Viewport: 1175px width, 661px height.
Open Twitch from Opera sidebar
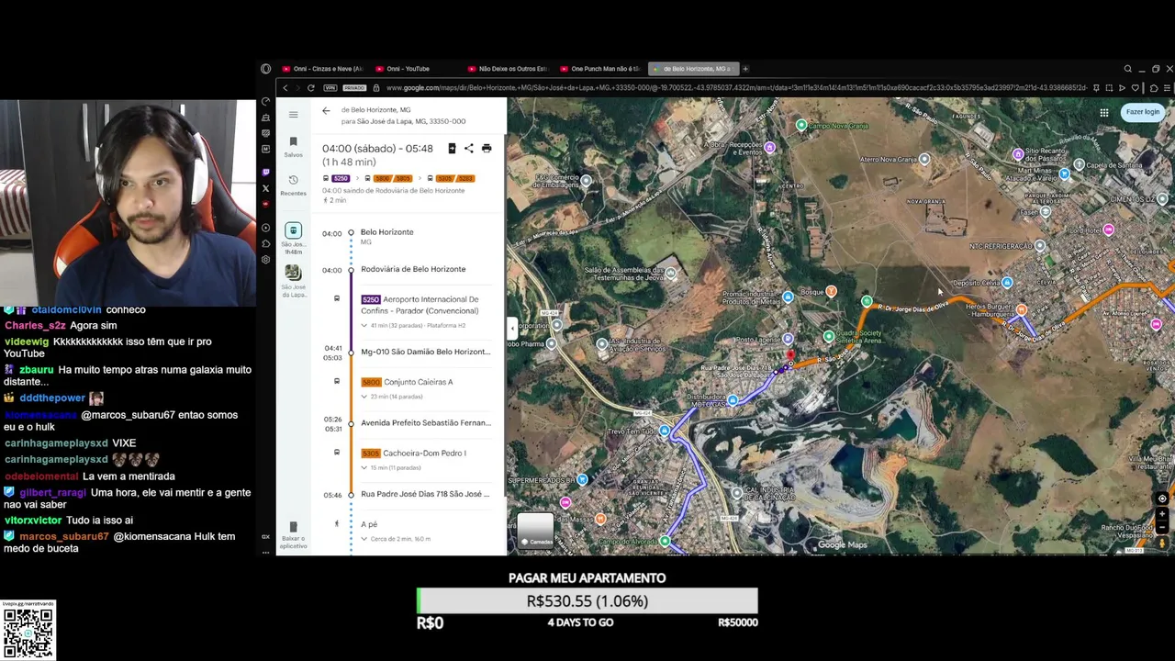click(x=266, y=172)
